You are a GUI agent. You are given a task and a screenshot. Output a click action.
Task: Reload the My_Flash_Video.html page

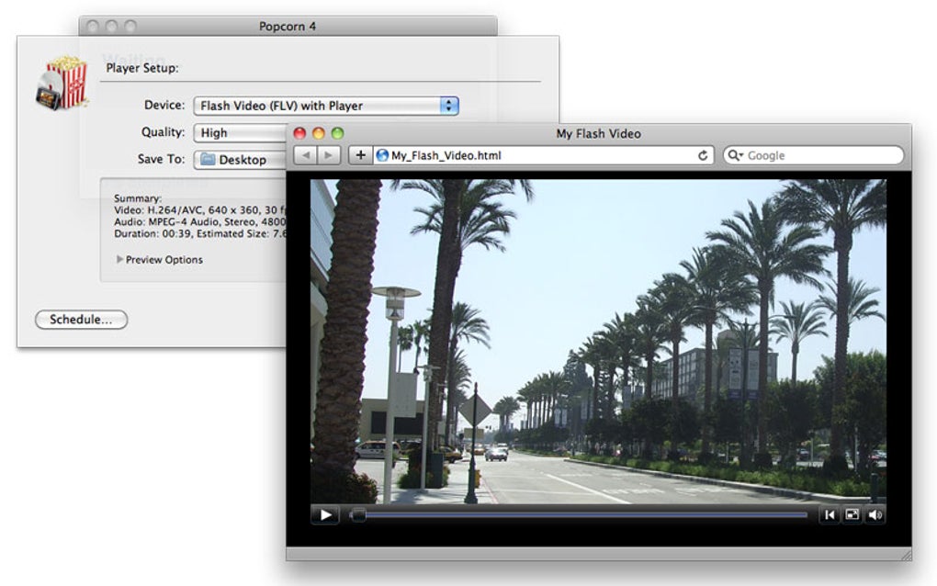coord(703,155)
